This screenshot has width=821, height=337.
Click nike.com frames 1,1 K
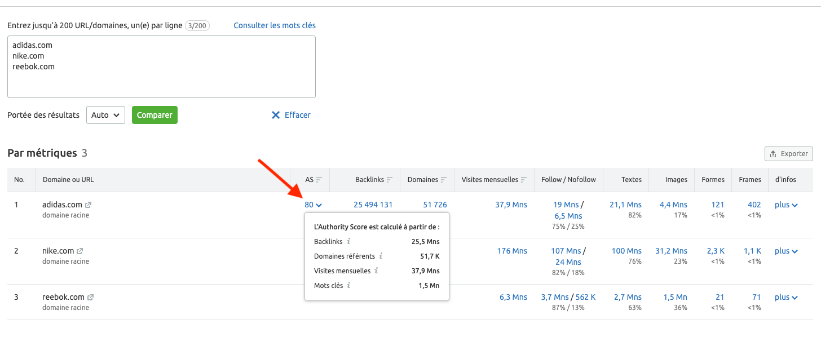point(752,251)
